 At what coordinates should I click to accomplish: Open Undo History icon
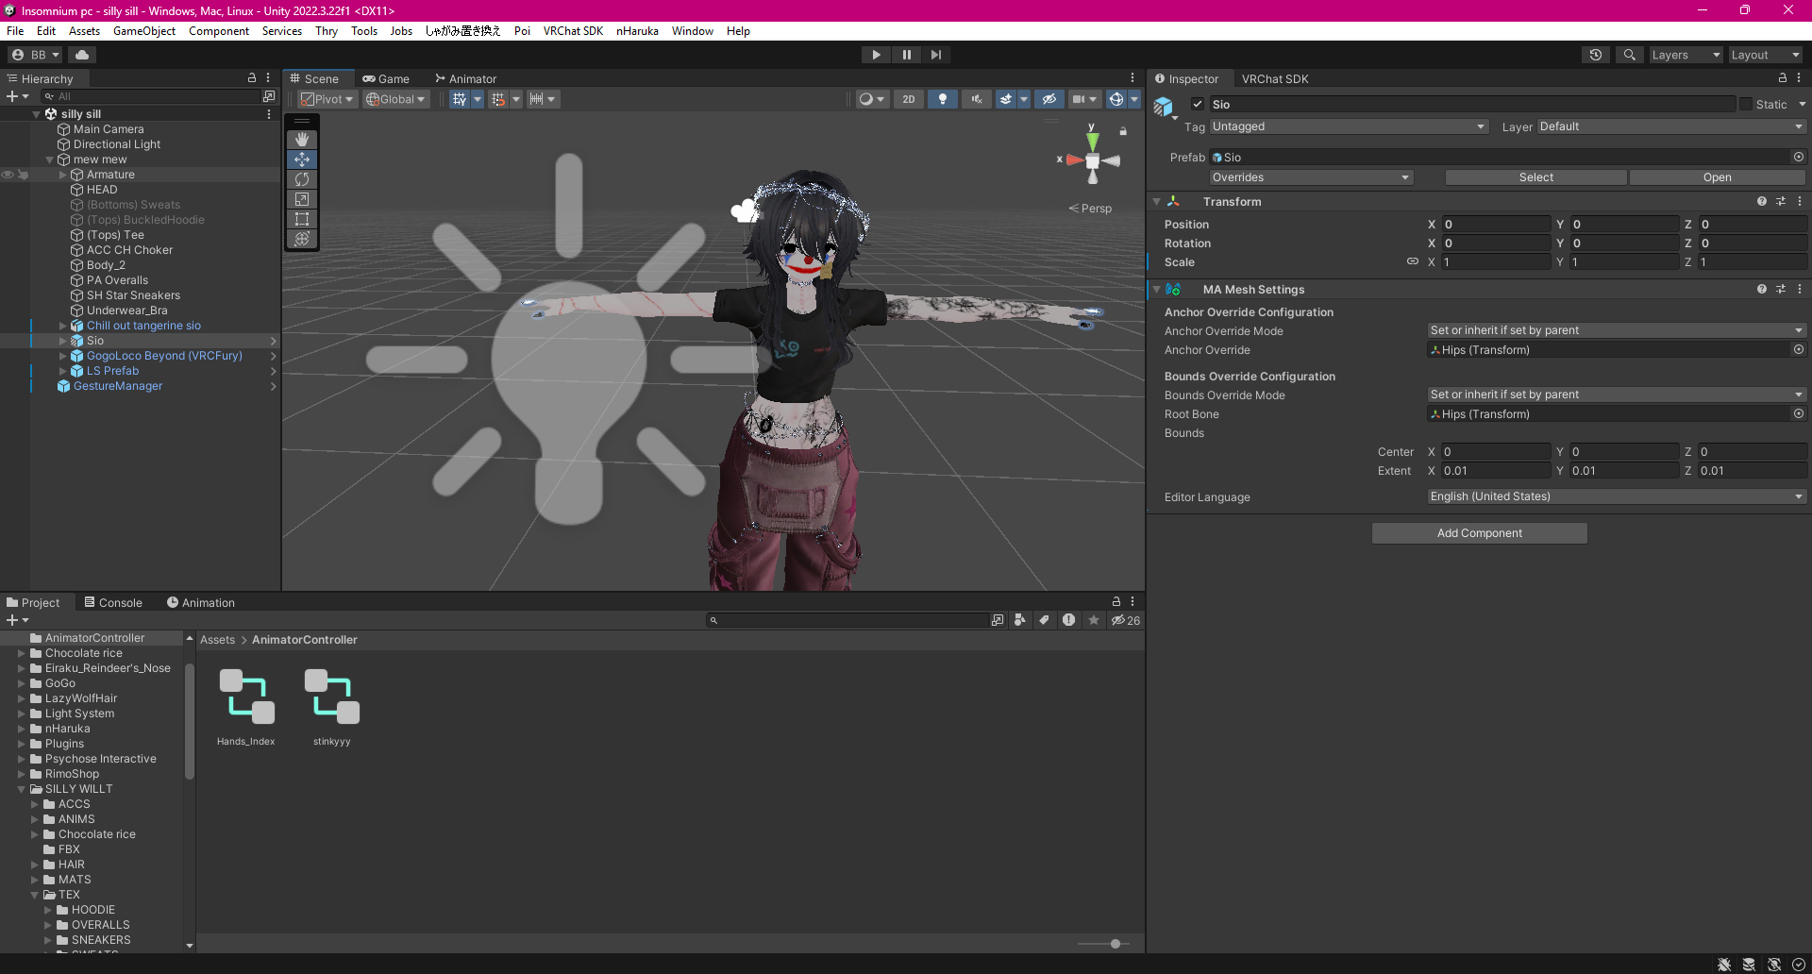(x=1596, y=55)
